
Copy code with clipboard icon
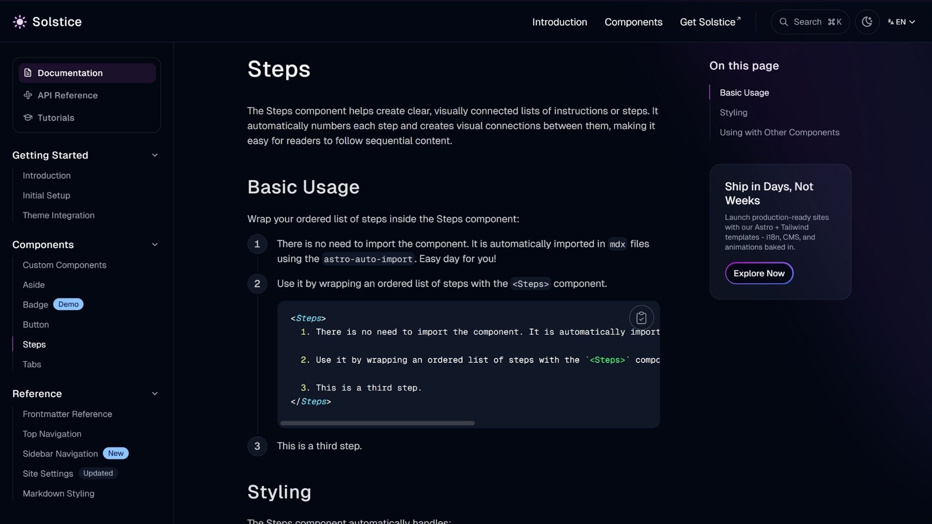[x=641, y=318]
